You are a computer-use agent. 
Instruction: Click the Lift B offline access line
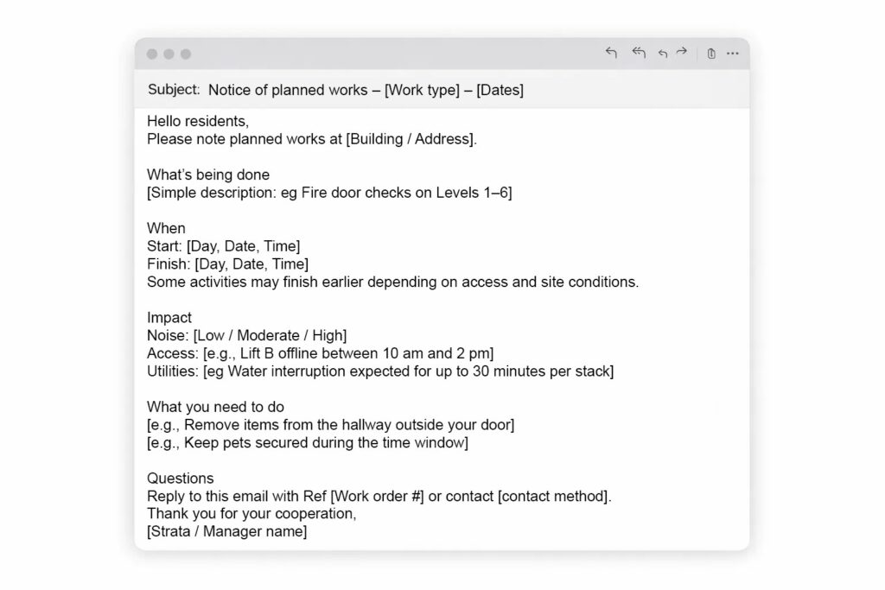[320, 353]
